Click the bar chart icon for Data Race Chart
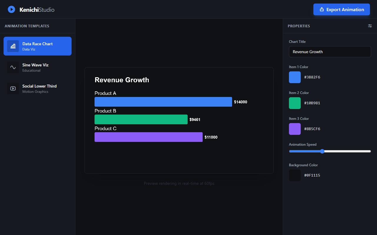 pos(13,46)
